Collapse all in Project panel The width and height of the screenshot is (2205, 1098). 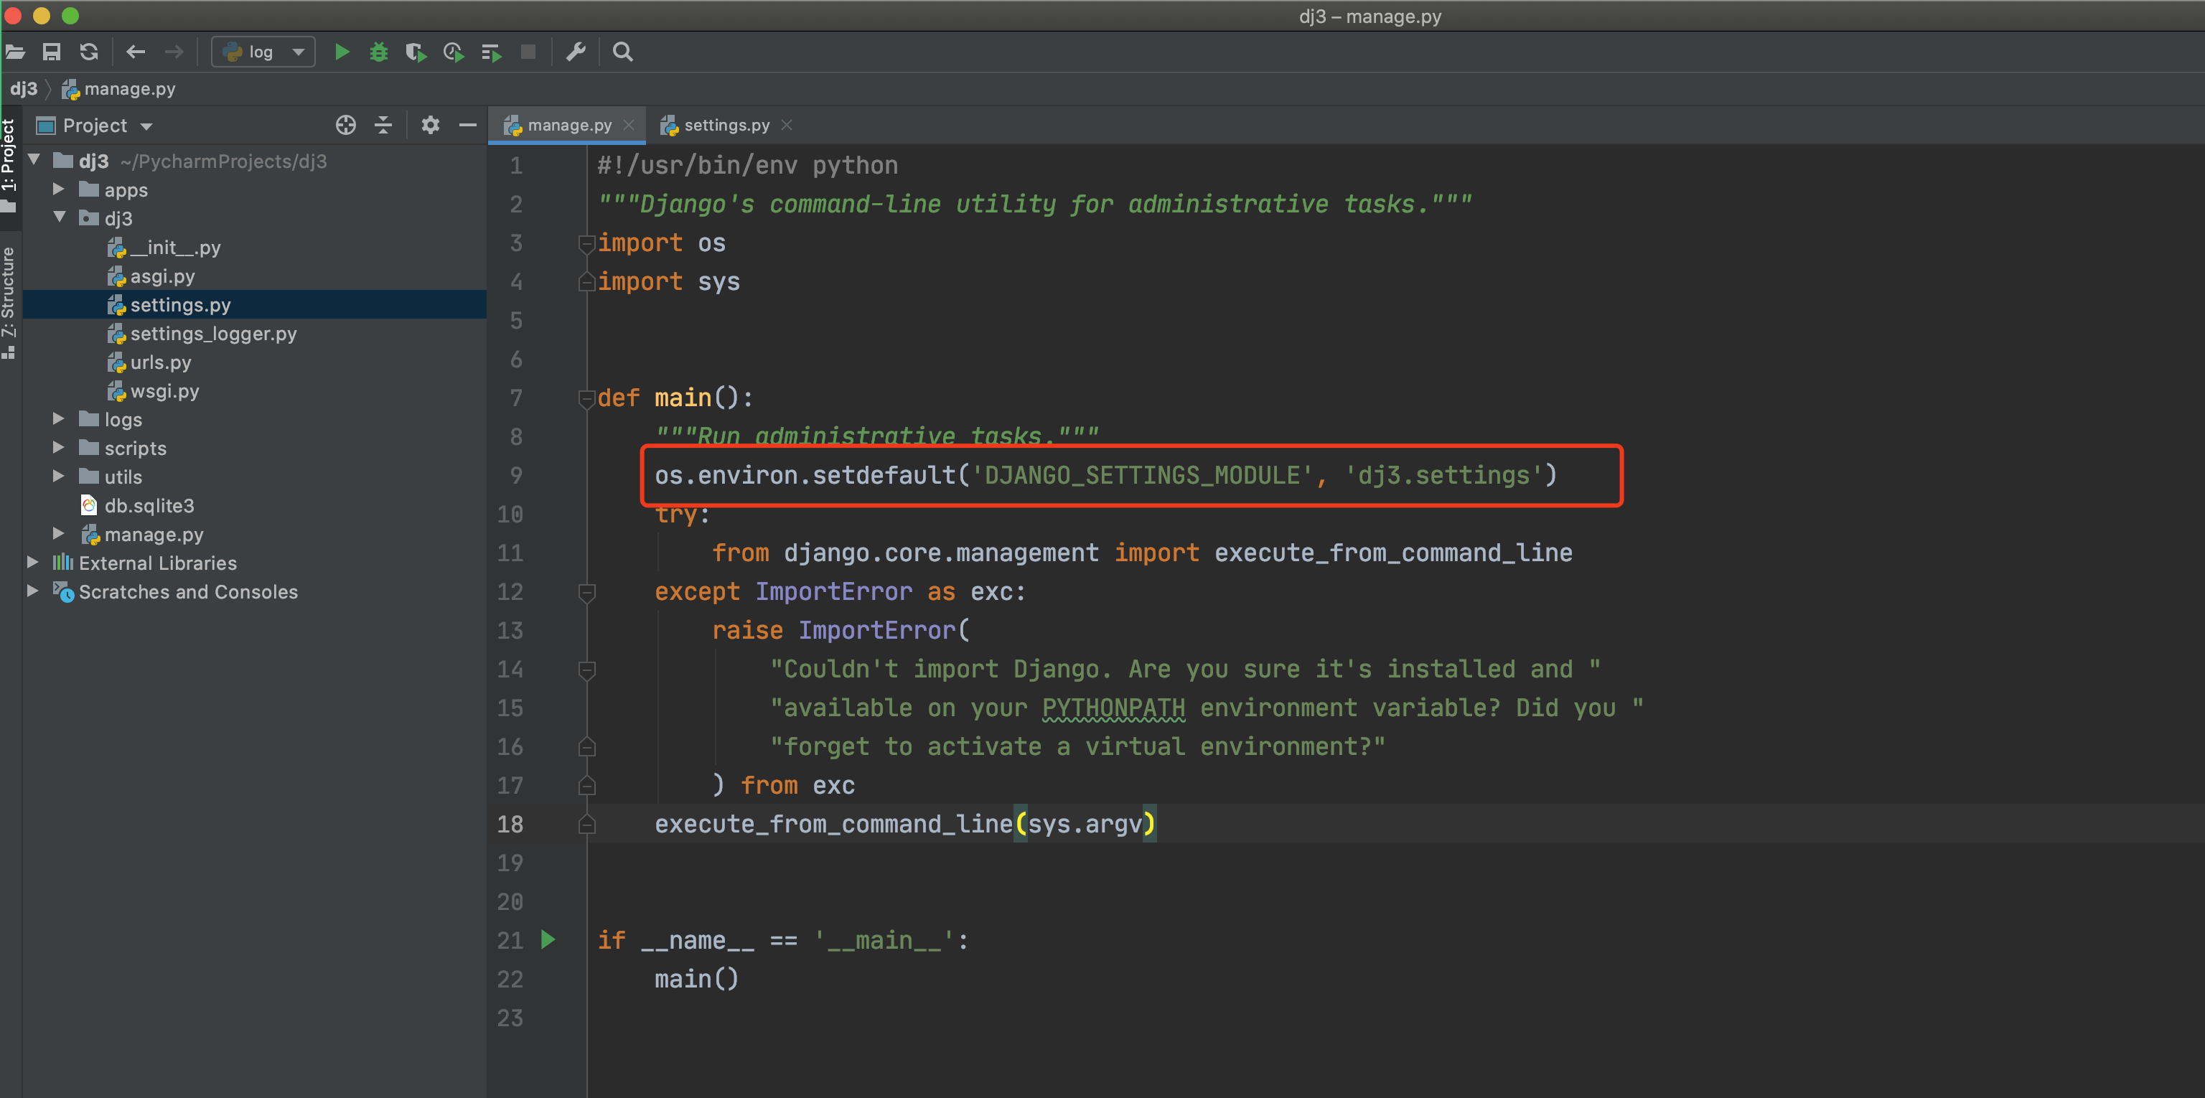[x=383, y=125]
